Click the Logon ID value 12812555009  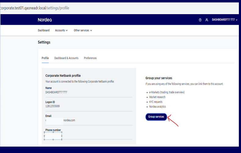tap(52, 106)
